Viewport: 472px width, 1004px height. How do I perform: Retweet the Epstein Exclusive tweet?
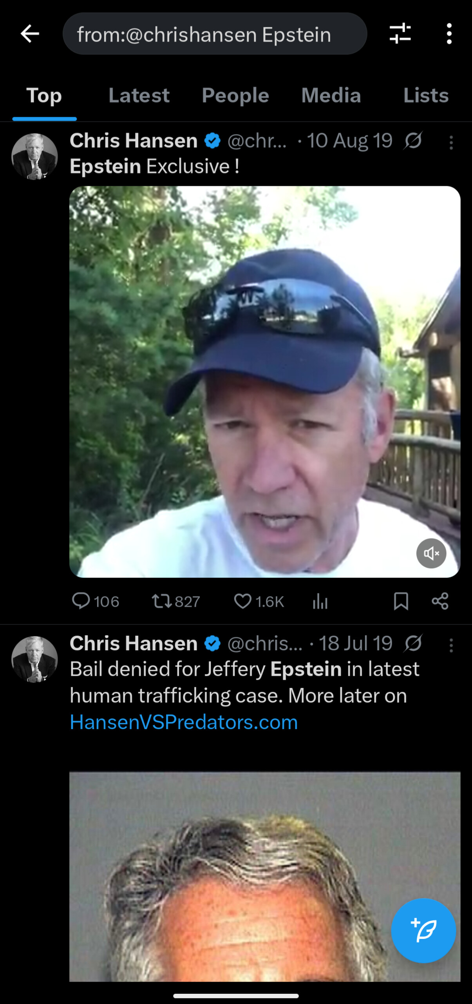[x=176, y=601]
